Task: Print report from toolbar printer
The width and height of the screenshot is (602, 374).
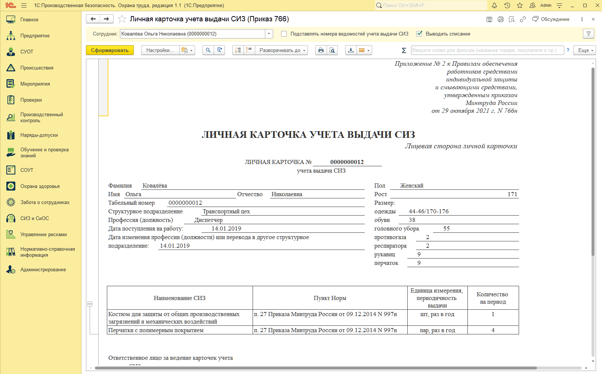Action: pyautogui.click(x=321, y=50)
